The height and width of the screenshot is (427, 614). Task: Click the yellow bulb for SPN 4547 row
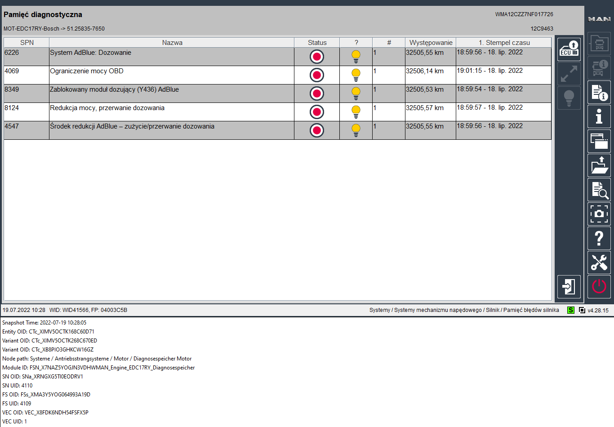[356, 130]
